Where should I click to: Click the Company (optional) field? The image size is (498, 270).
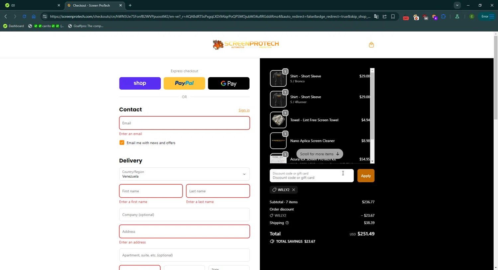[184, 215]
